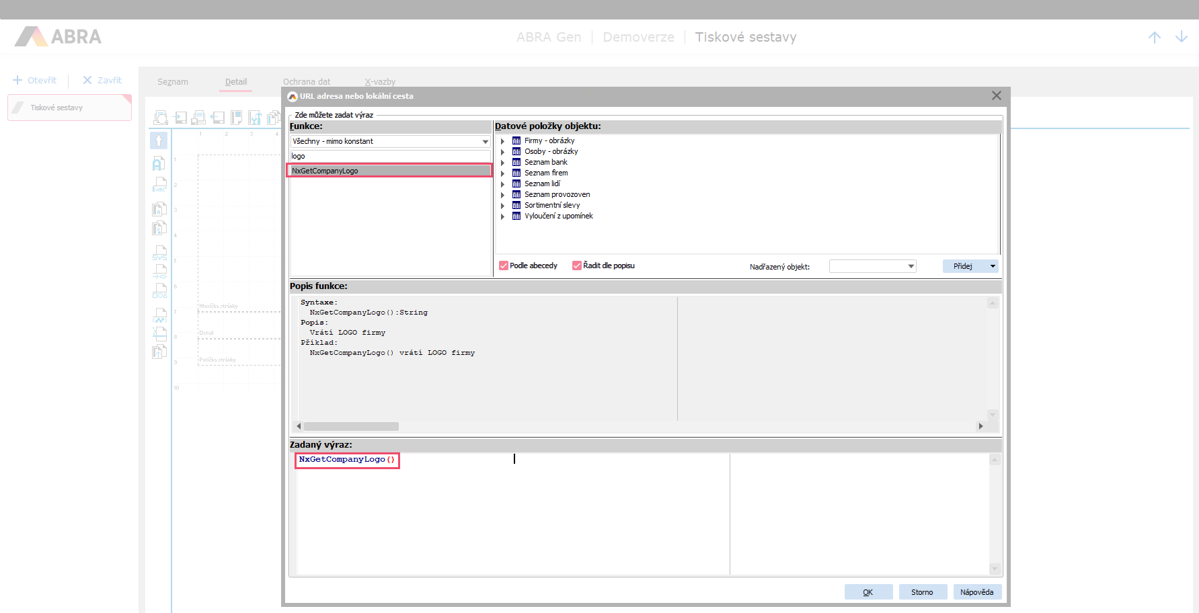The image size is (1199, 613).
Task: Expand the Vyloučení z upomínek node
Action: 502,216
